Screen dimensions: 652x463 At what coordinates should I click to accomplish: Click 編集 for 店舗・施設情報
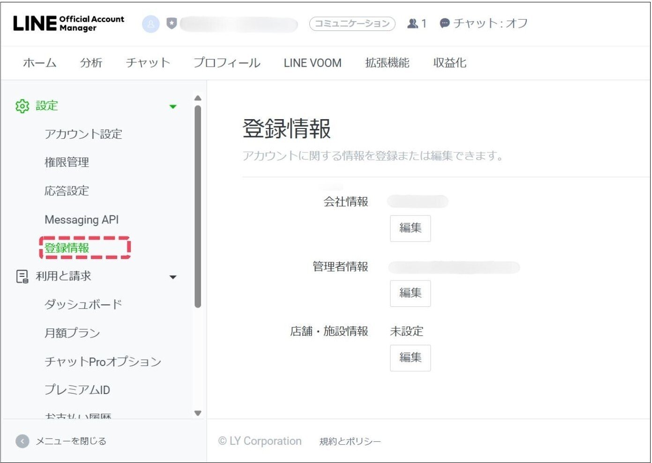click(410, 357)
